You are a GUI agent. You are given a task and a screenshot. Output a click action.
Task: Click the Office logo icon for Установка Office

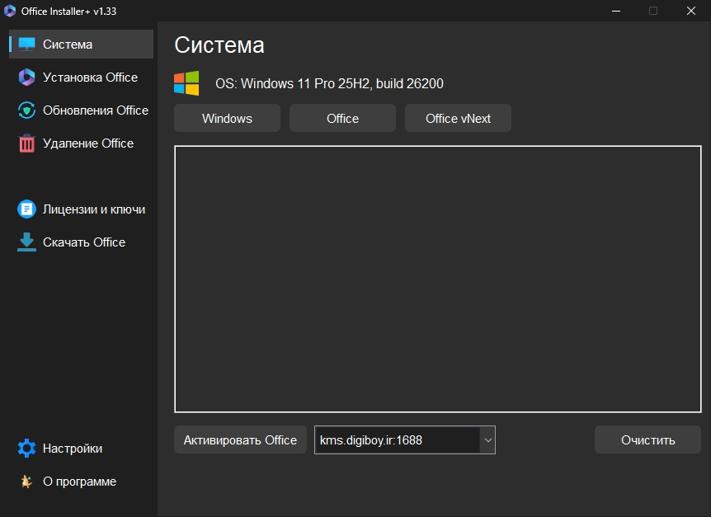coord(26,78)
